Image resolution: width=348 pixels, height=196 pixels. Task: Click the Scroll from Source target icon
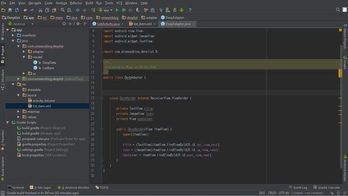[64, 24]
